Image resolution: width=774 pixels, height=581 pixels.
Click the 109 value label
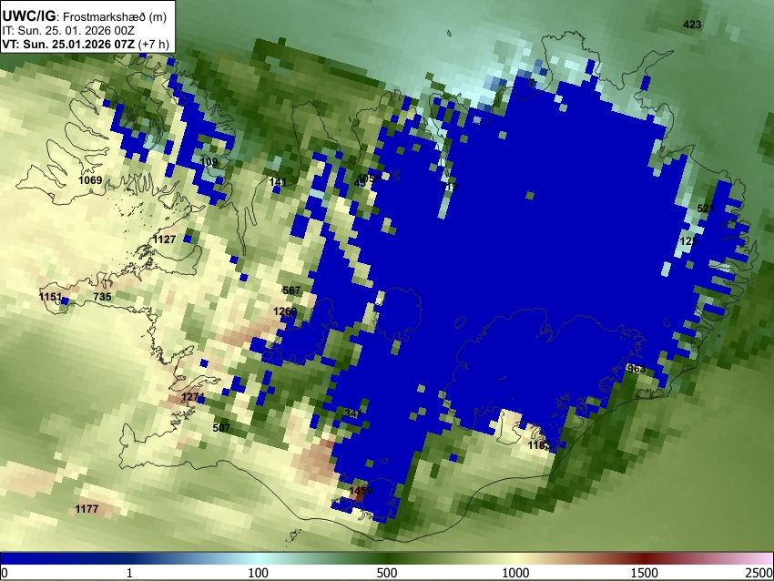(x=209, y=162)
